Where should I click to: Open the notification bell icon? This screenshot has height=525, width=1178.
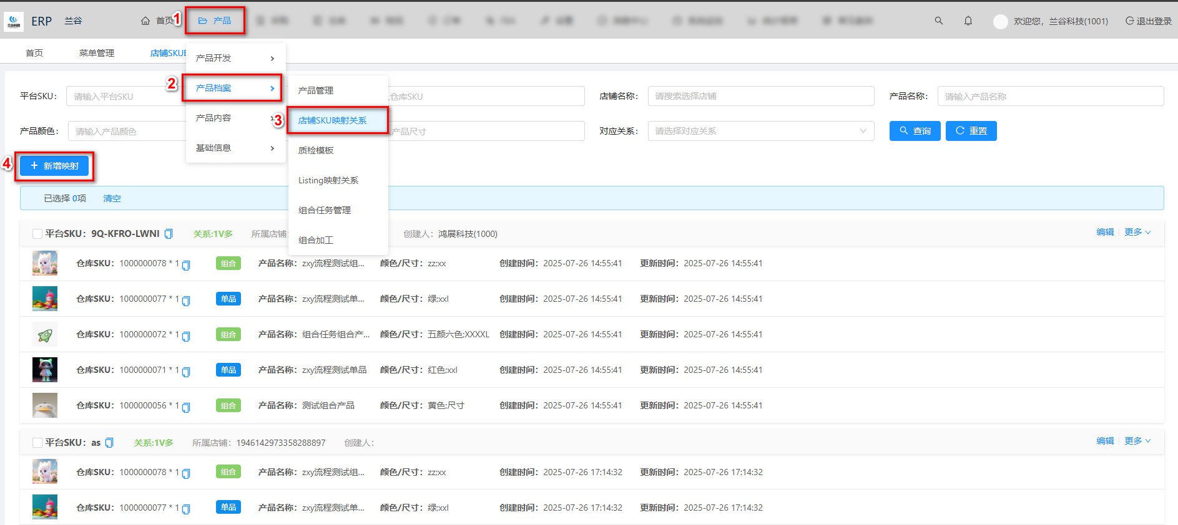(968, 21)
